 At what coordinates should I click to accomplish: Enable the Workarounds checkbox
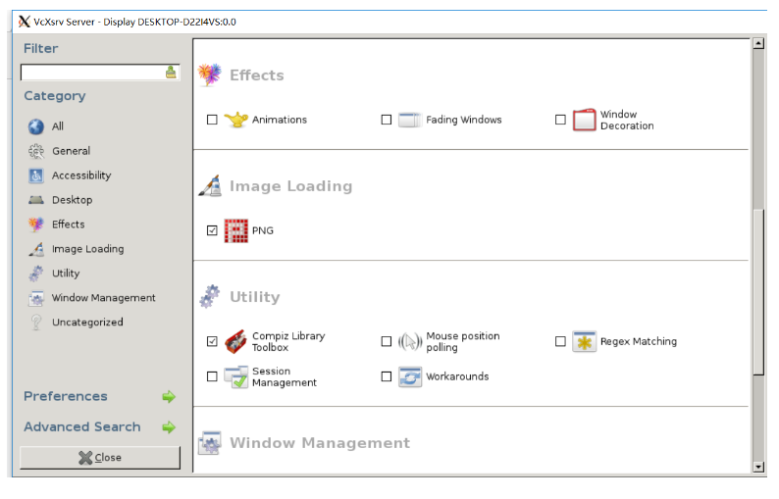[386, 376]
